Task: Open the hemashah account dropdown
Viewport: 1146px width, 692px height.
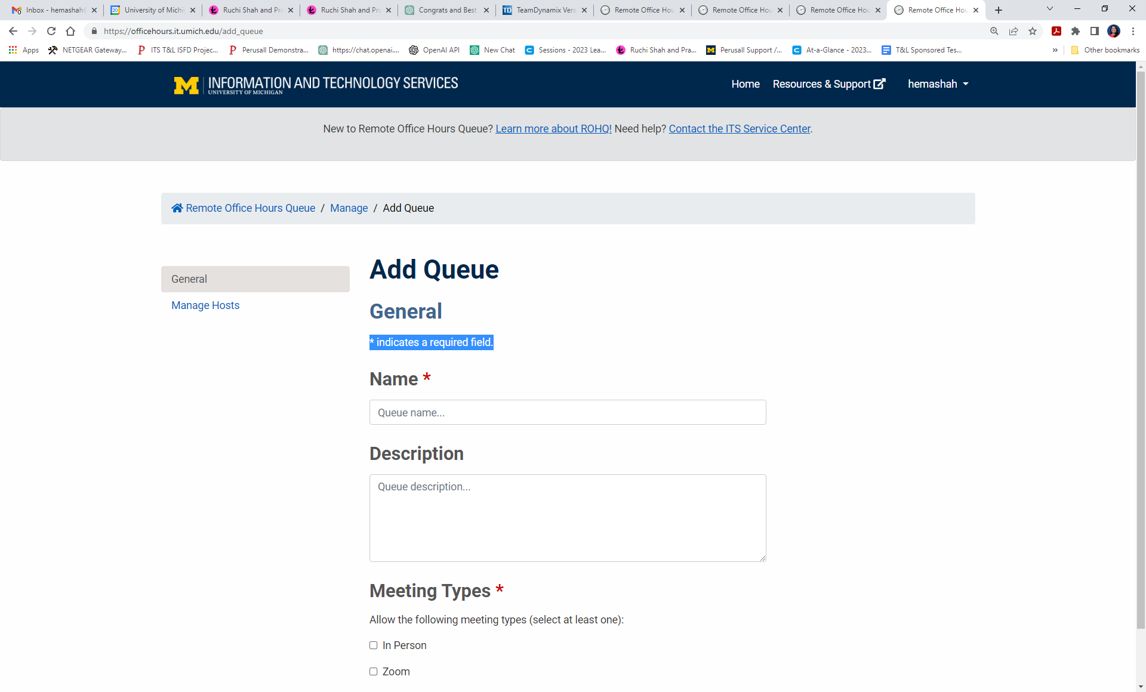Action: point(937,84)
